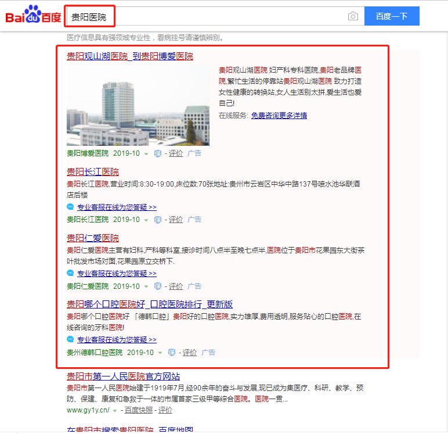Expand the dropdown arrow beside www.gy1y.cn
The height and width of the screenshot is (434, 448).
pos(115,411)
